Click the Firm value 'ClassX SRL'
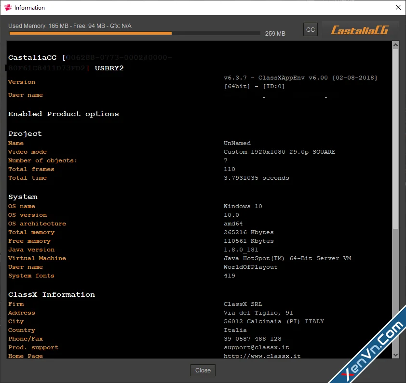 pyautogui.click(x=243, y=304)
